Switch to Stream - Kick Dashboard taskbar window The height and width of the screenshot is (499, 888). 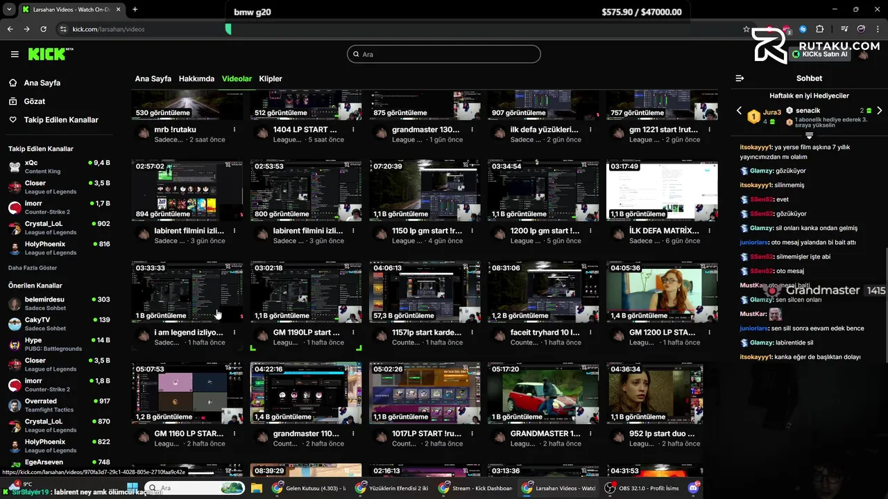click(x=476, y=488)
